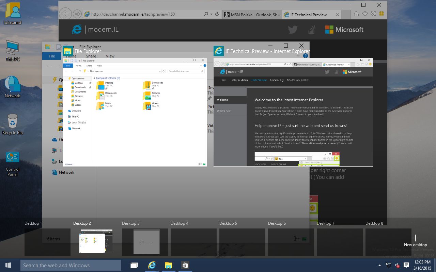Viewport: 436px width, 272px height.
Task: Refresh the page in background IE window
Action: 217,14
